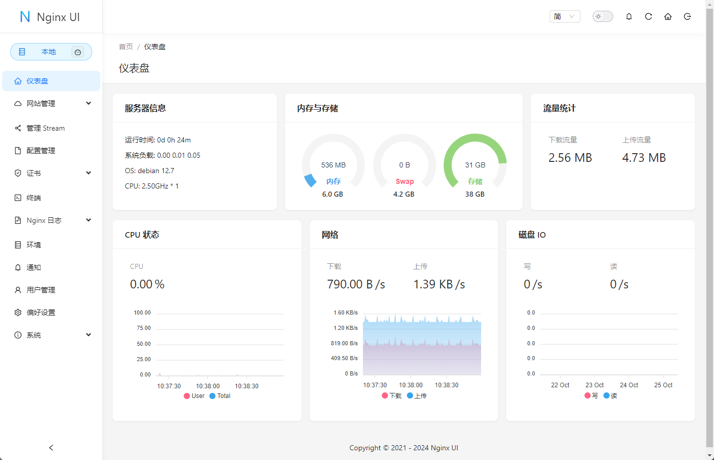714x460 pixels.
Task: Open 管理 Stream menu item
Action: pyautogui.click(x=46, y=128)
